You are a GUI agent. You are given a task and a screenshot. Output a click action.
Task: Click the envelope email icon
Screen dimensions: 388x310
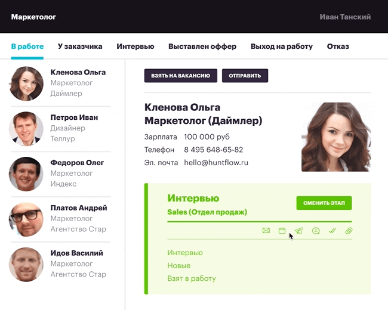coord(266,231)
